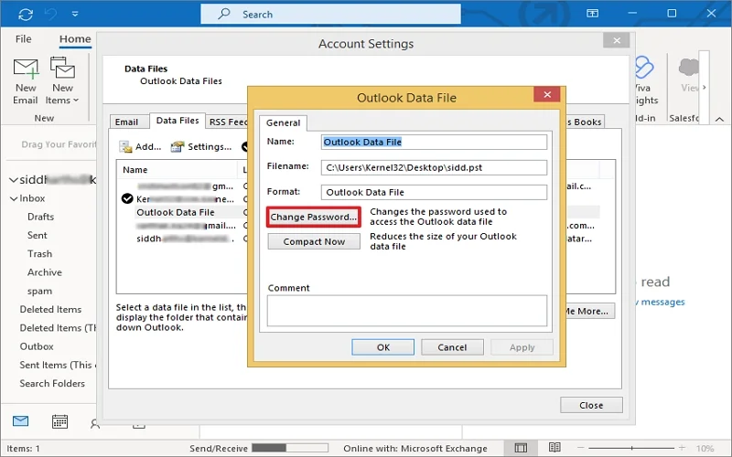Screen dimensions: 732x457
Task: Click the Name field containing Outlook Data File
Action: pyautogui.click(x=434, y=143)
